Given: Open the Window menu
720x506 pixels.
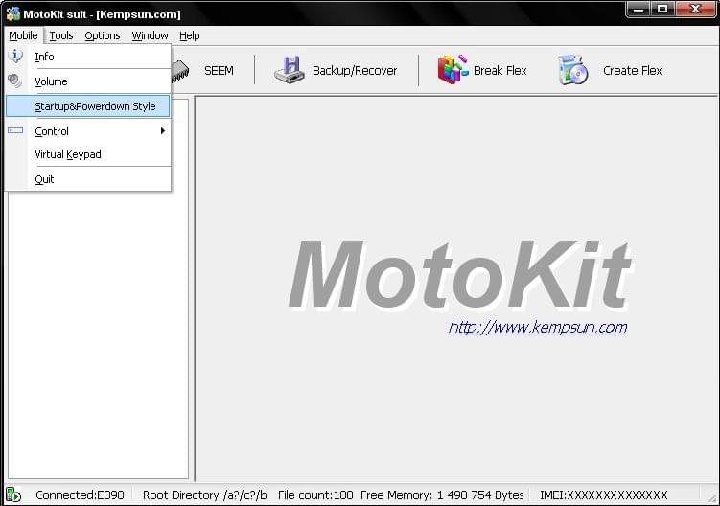Looking at the screenshot, I should pyautogui.click(x=150, y=35).
